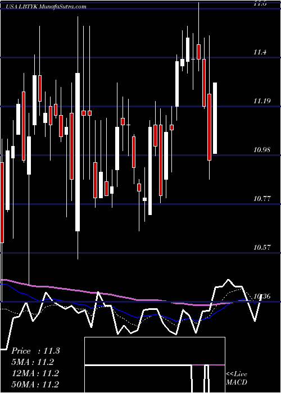The width and height of the screenshot is (281, 393).
Task: Select the 10.77 price axis label
Action: [261, 199]
